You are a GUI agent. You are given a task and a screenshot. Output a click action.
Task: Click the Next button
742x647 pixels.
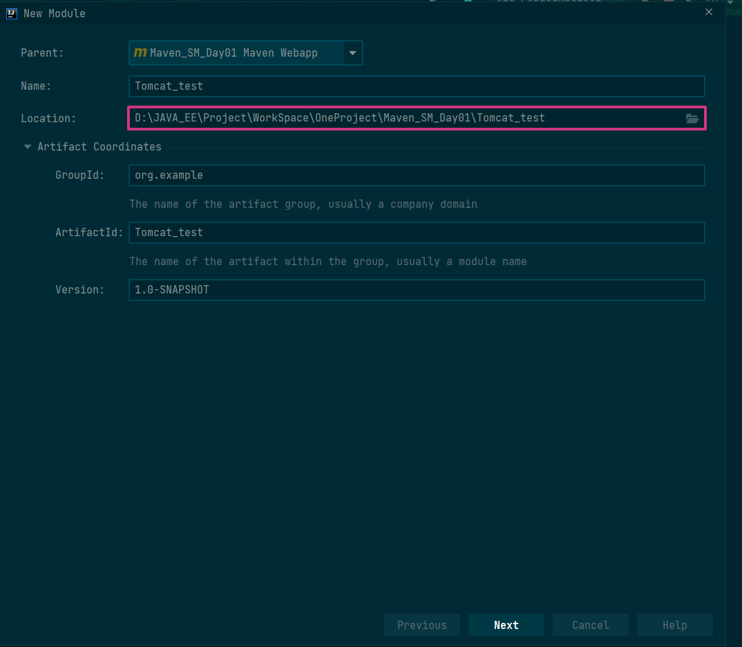(x=506, y=625)
